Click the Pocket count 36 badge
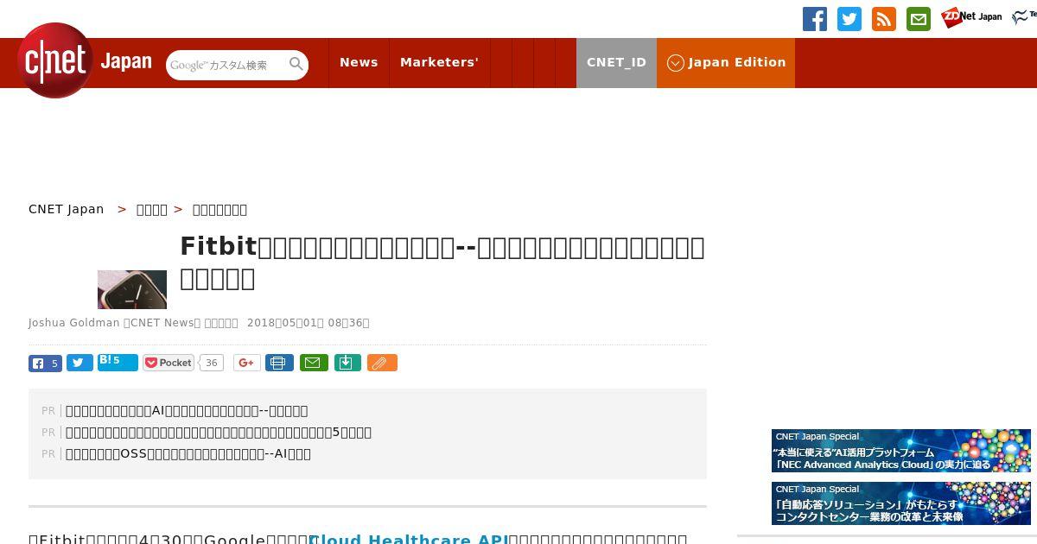The height and width of the screenshot is (544, 1037). point(211,363)
